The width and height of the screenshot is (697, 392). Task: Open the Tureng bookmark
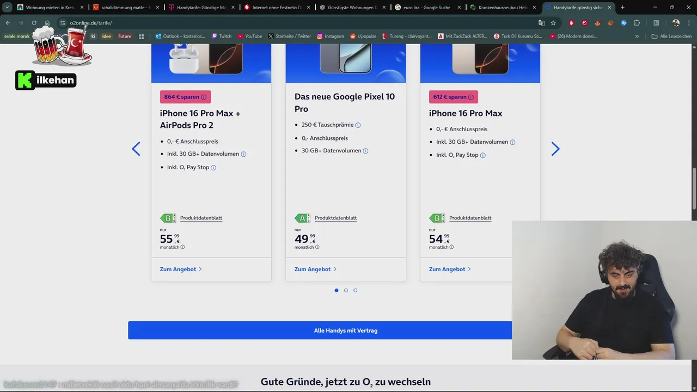407,36
